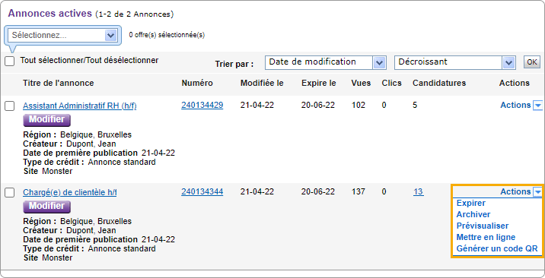
Task: Select Prévisualiser in the Actions menu
Action: [482, 226]
